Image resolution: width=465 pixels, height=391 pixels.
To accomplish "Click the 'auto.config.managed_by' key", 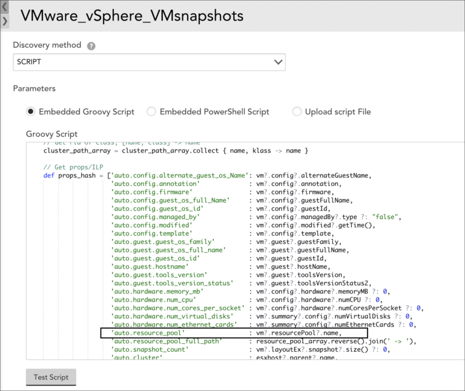I will pyautogui.click(x=156, y=217).
